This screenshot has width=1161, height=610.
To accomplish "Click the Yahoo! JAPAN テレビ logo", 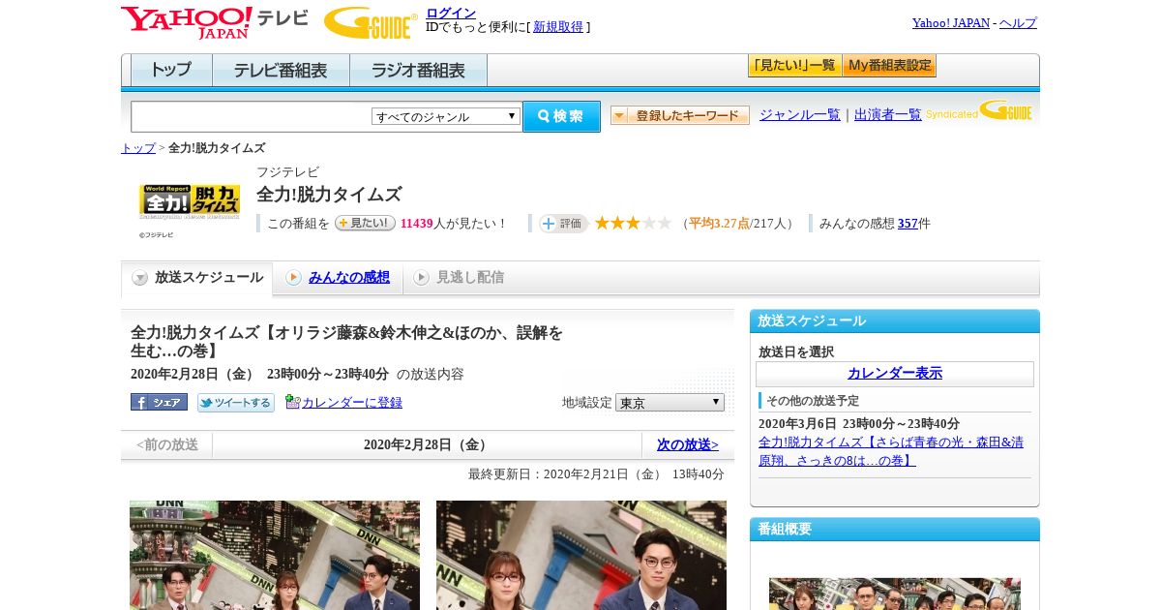I will coord(215,21).
